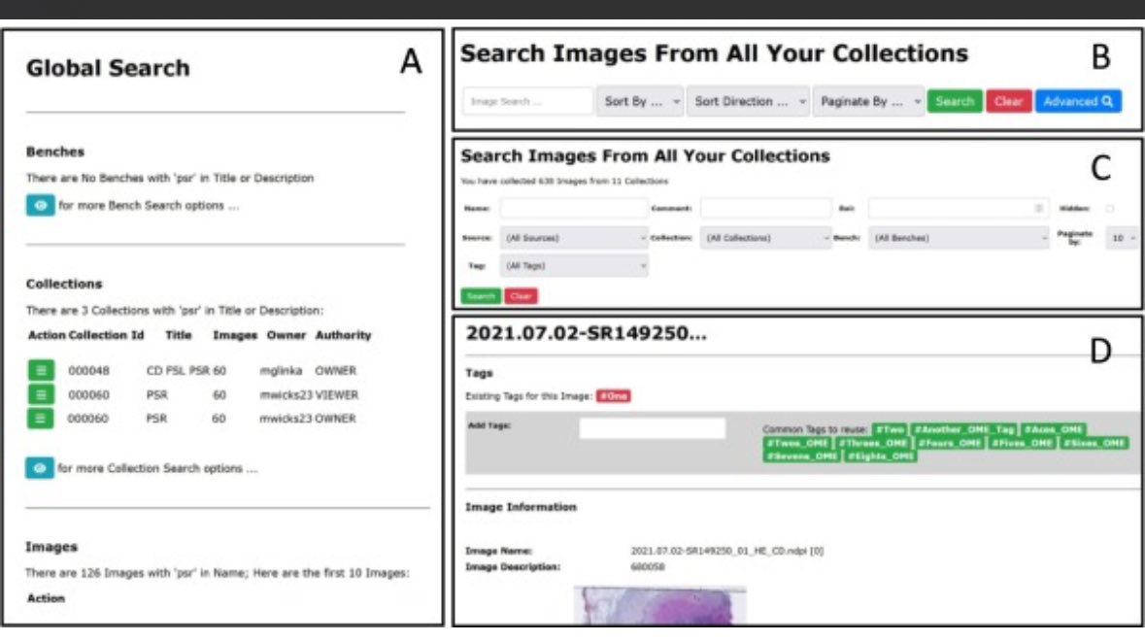
Task: Click the Advanced search button in panel B
Action: (1078, 101)
